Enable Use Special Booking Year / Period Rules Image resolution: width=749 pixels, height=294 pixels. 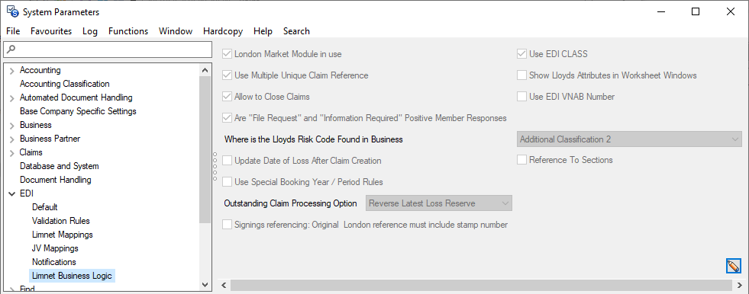[227, 181]
